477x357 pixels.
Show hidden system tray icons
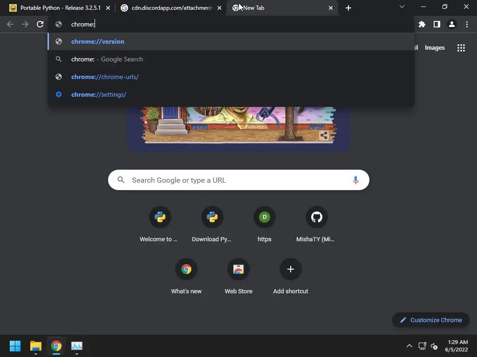[409, 346]
